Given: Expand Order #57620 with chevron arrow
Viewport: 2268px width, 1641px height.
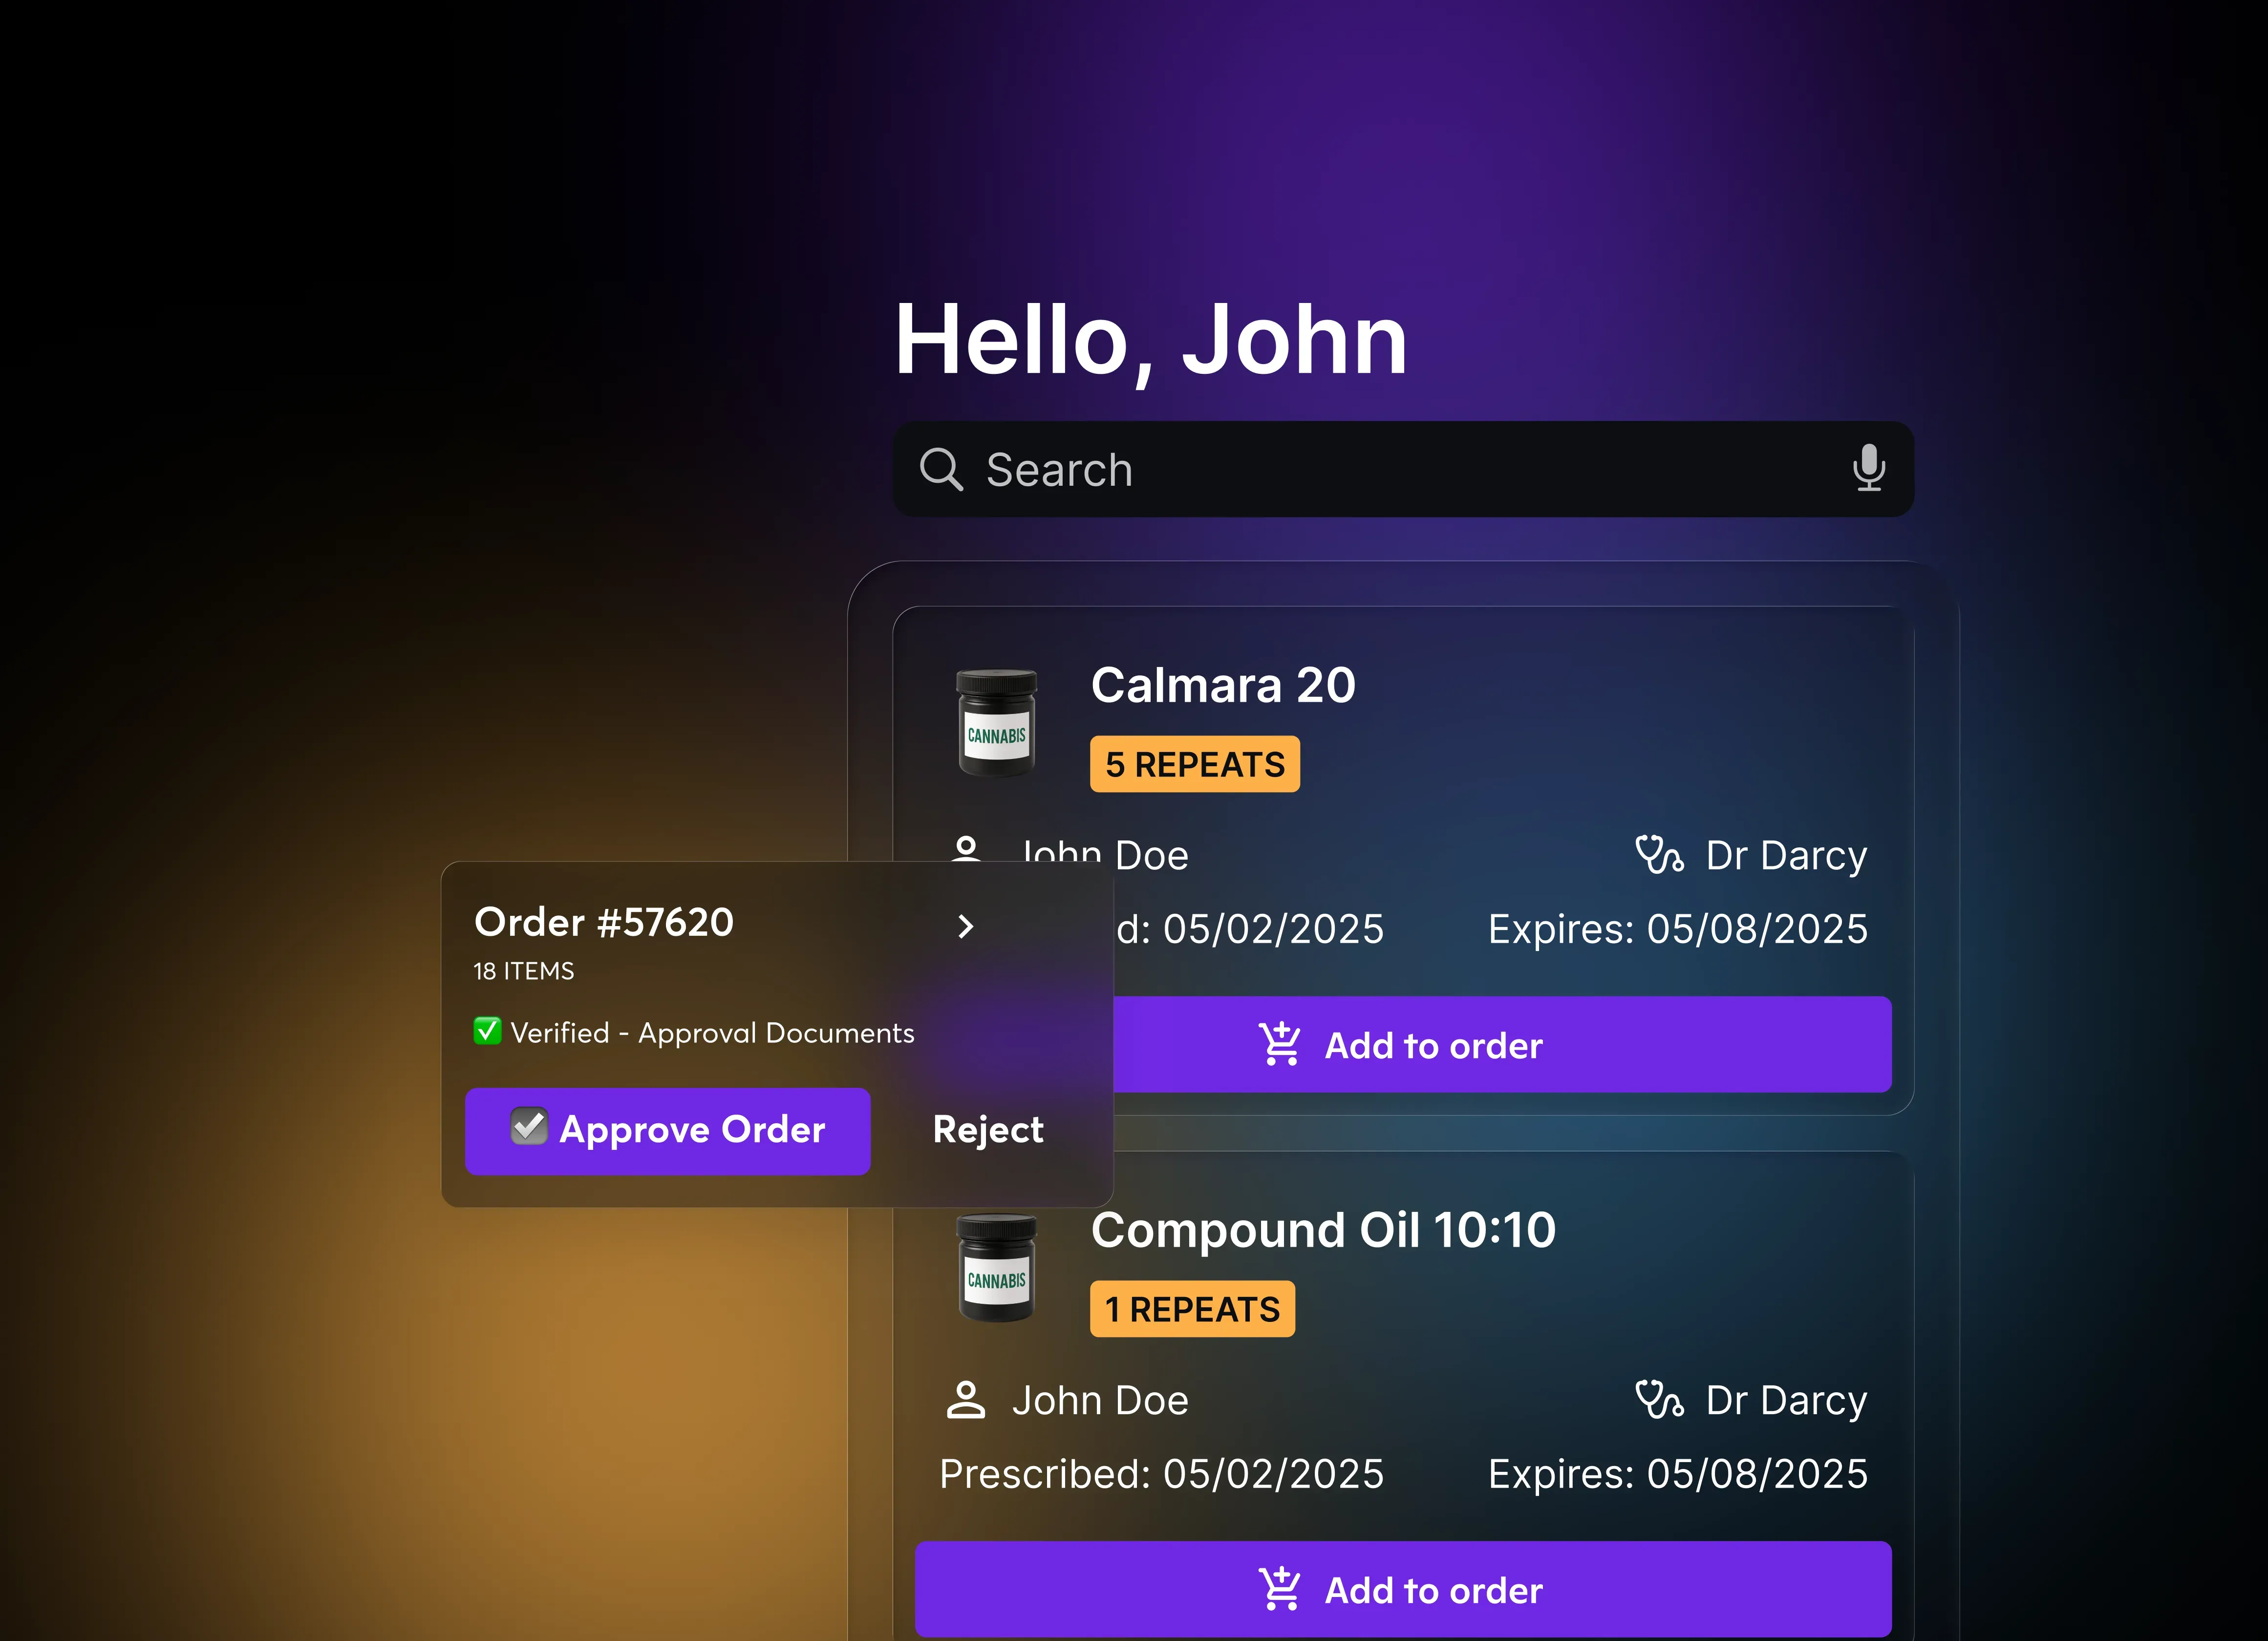Looking at the screenshot, I should click(965, 926).
